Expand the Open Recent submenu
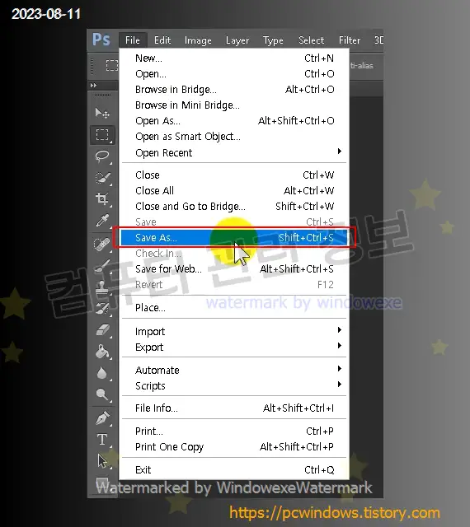The height and width of the screenshot is (527, 470). (x=234, y=152)
